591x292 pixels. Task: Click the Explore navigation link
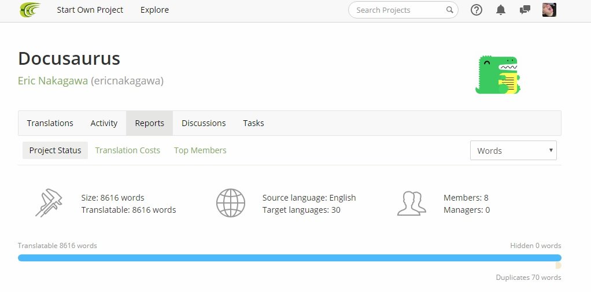click(x=154, y=10)
